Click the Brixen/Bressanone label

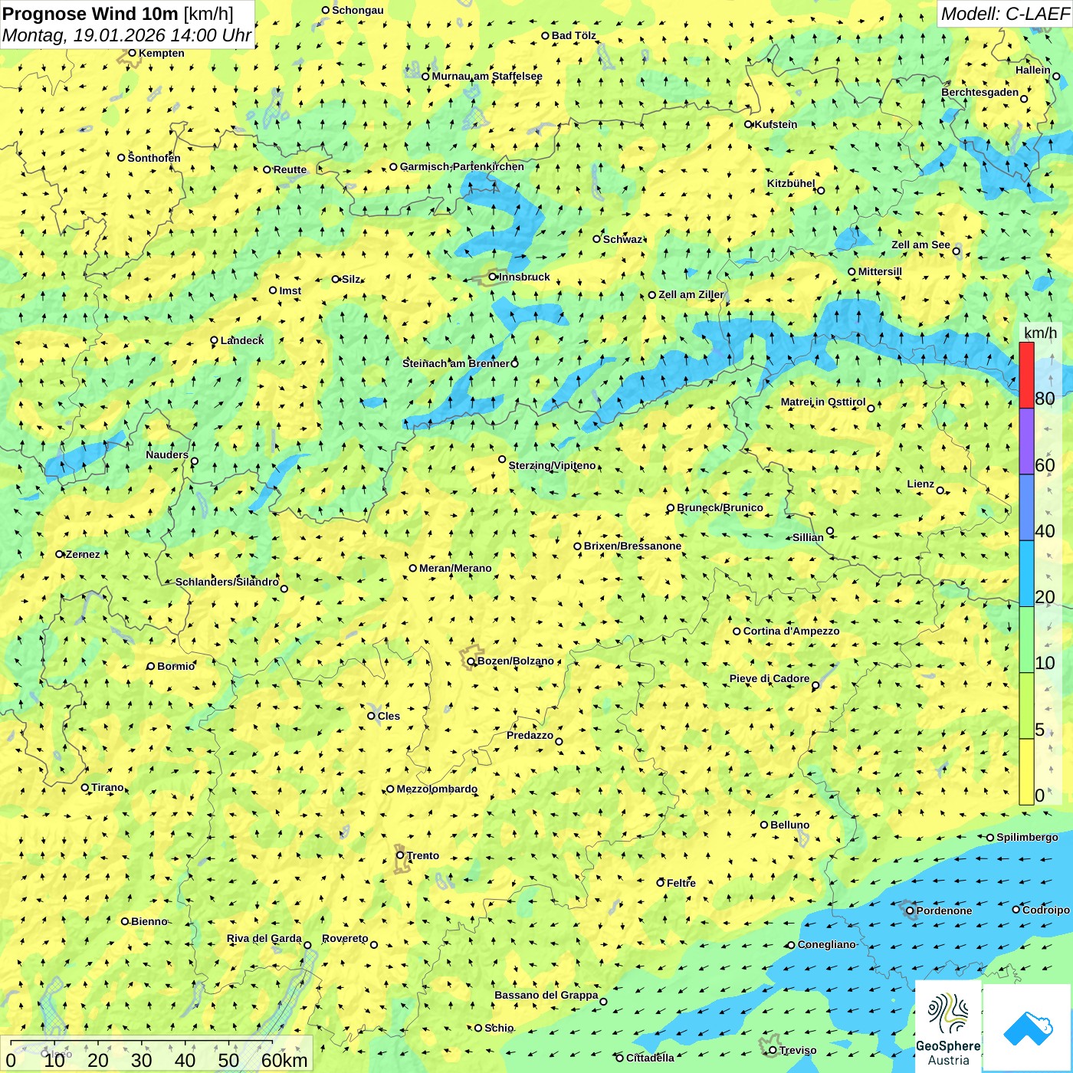(x=632, y=546)
